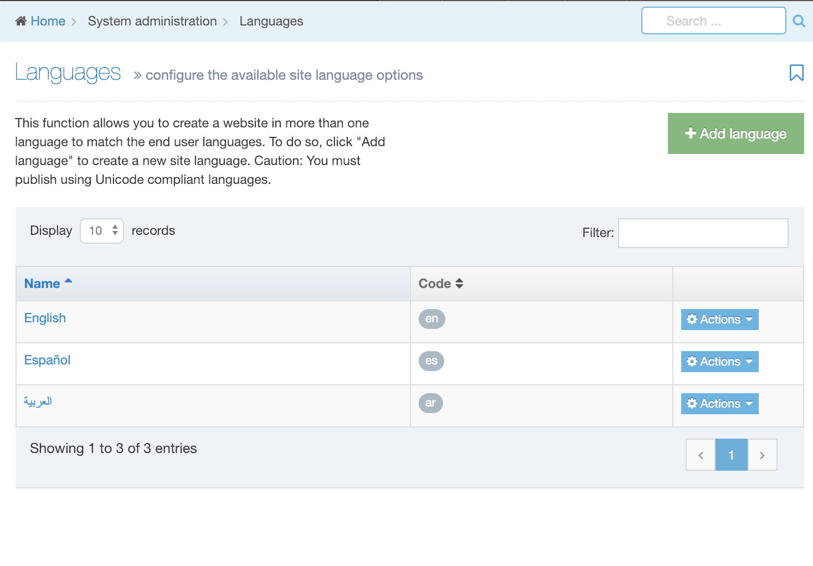Screen dimensions: 813x566
Task: Click the es language code badge
Action: (x=431, y=361)
